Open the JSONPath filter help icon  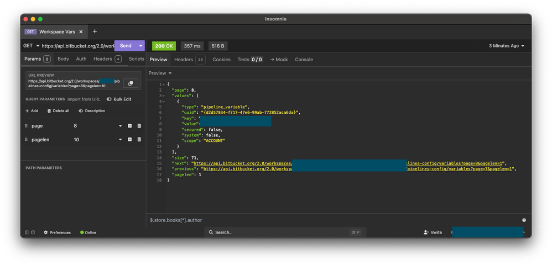pyautogui.click(x=524, y=220)
